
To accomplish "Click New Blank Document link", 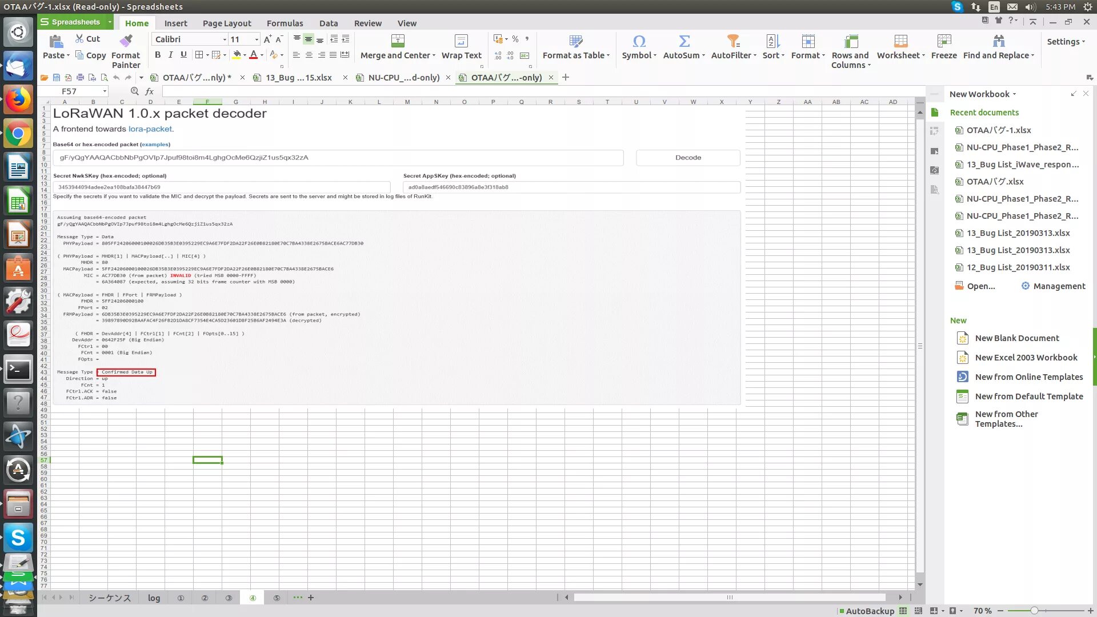I will [x=1016, y=338].
